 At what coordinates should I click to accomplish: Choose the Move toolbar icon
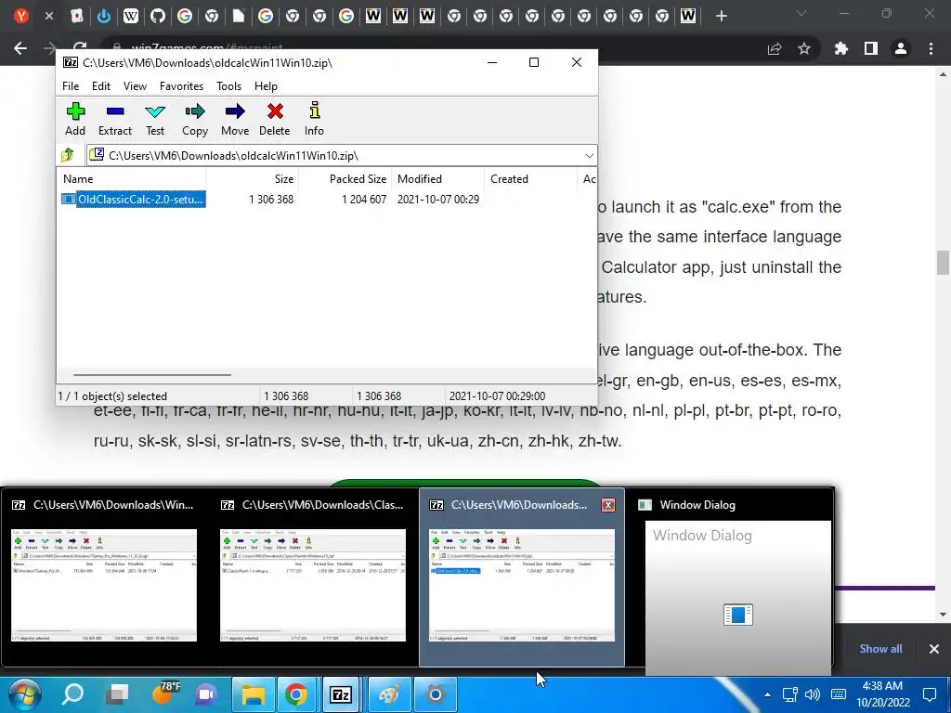[235, 119]
